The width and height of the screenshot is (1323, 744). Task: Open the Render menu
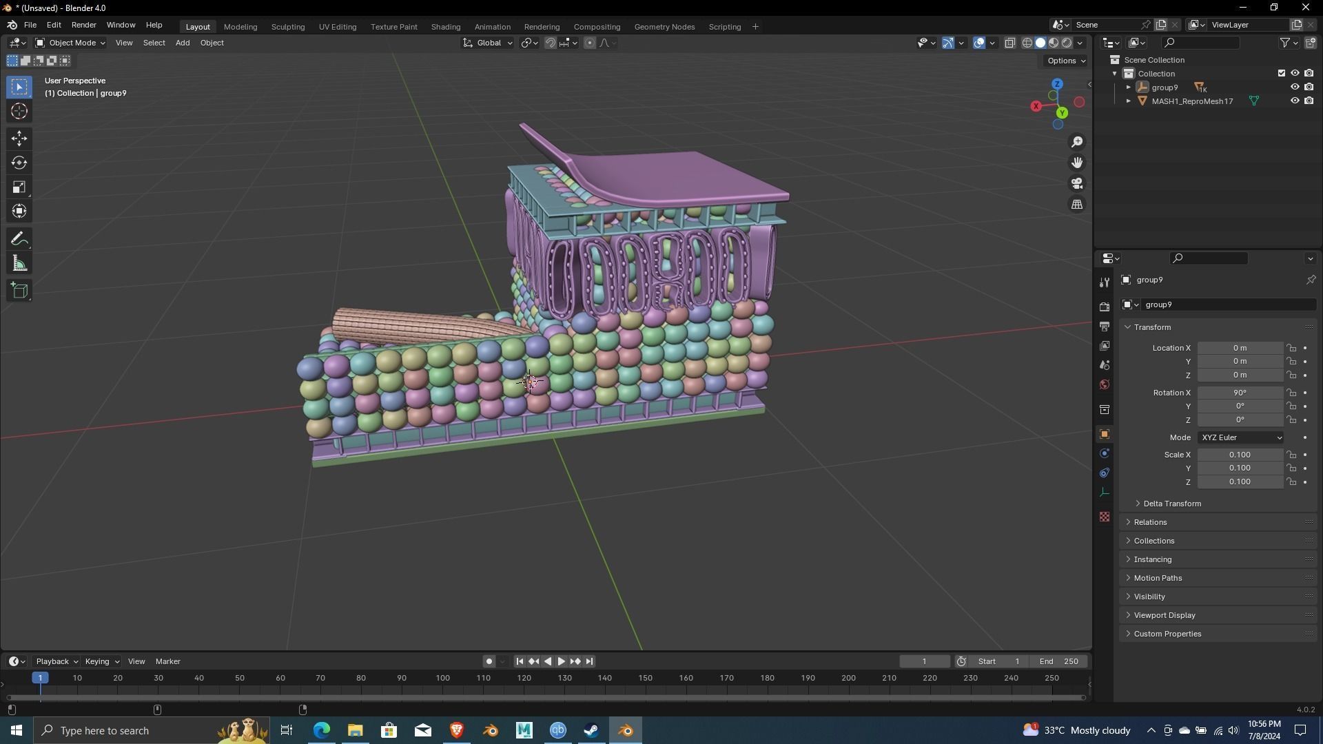83,25
